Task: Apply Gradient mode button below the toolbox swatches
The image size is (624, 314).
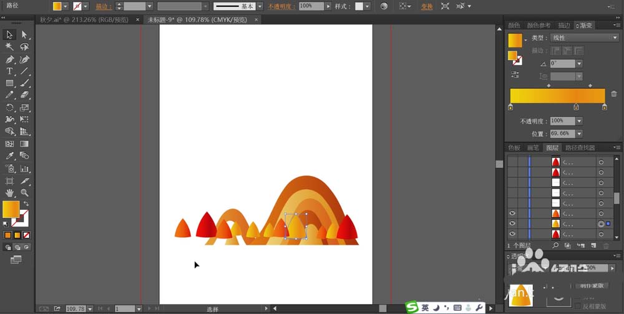Action: [x=17, y=235]
